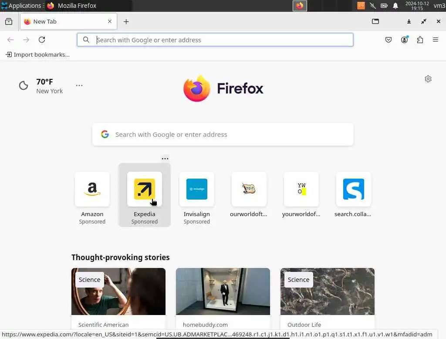Screen dimensions: 446x339
Task: Open the Scientific American story card
Action: [118, 298]
